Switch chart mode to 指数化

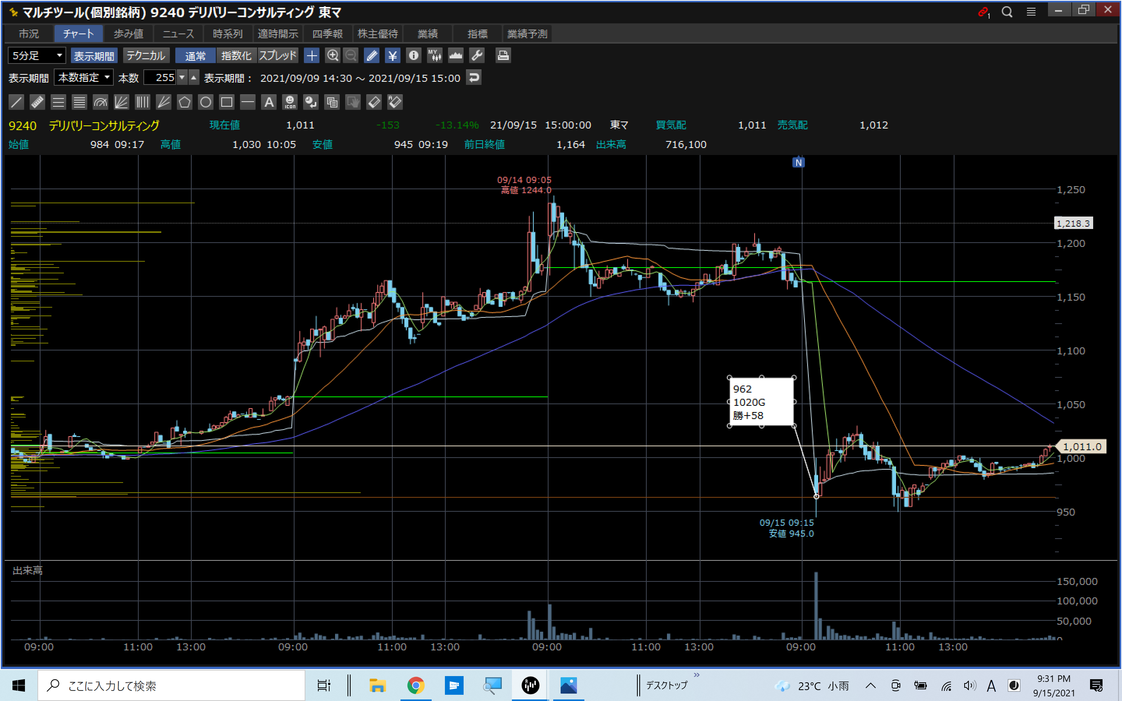(x=236, y=56)
